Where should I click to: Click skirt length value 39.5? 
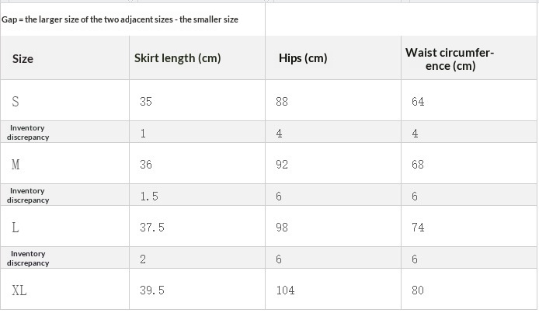click(152, 290)
